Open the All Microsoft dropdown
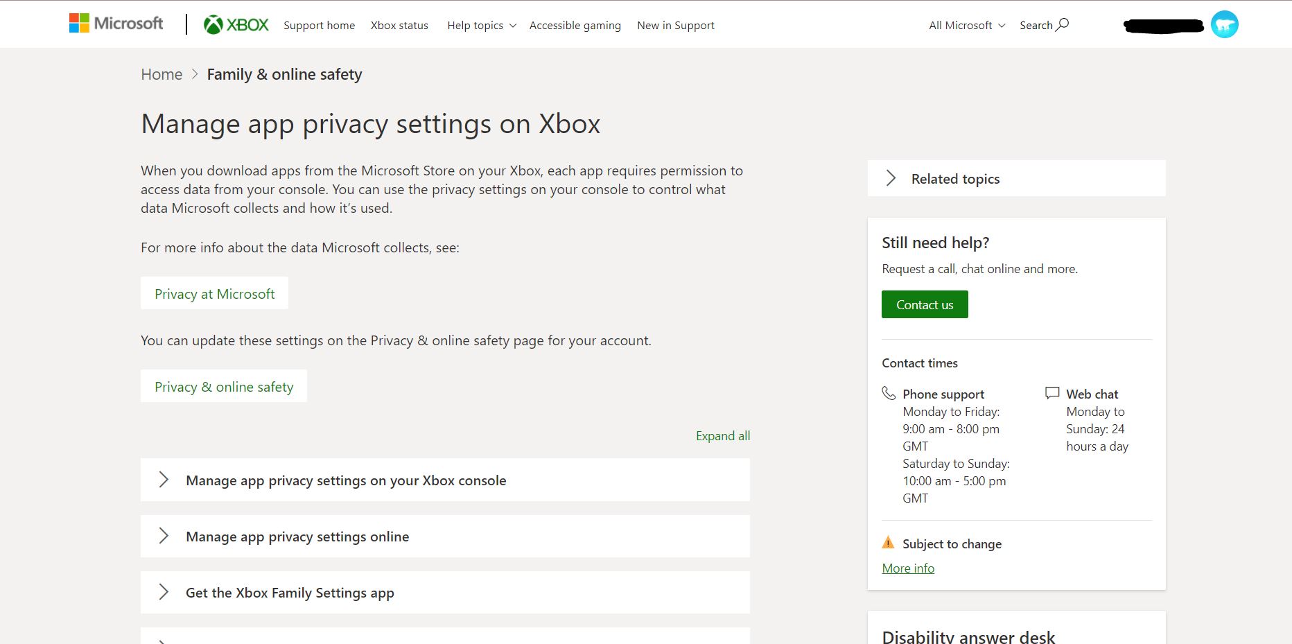The image size is (1292, 644). tap(966, 25)
